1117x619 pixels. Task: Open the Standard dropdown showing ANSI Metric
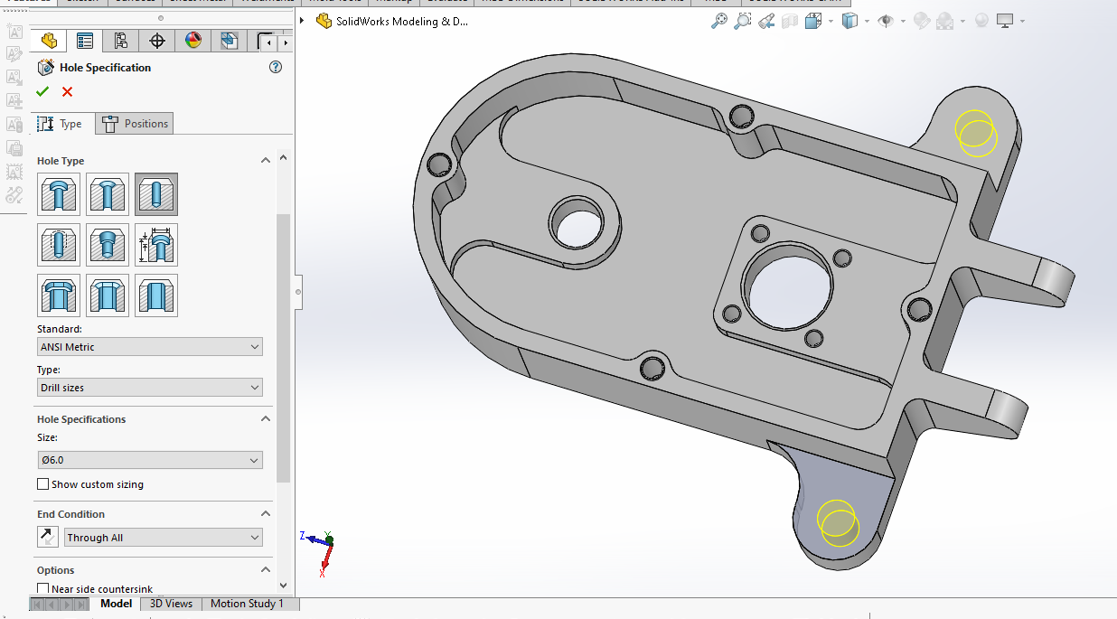[150, 347]
